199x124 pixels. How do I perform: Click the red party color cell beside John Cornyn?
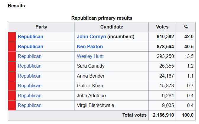pyautogui.click(x=12, y=37)
